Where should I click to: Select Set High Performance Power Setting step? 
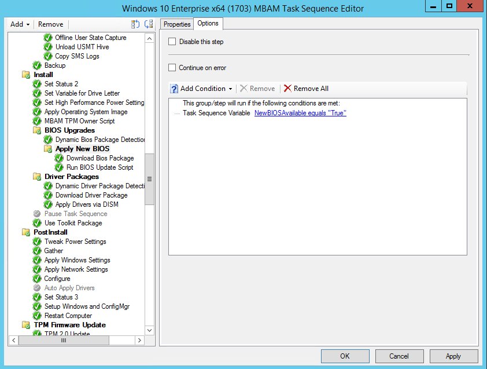94,103
